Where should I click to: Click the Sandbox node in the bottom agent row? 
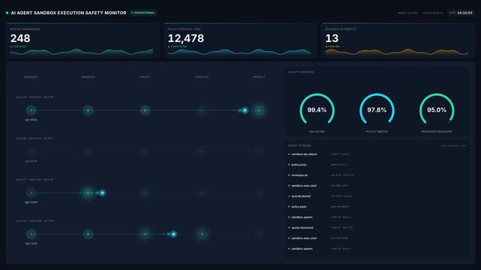(88, 234)
